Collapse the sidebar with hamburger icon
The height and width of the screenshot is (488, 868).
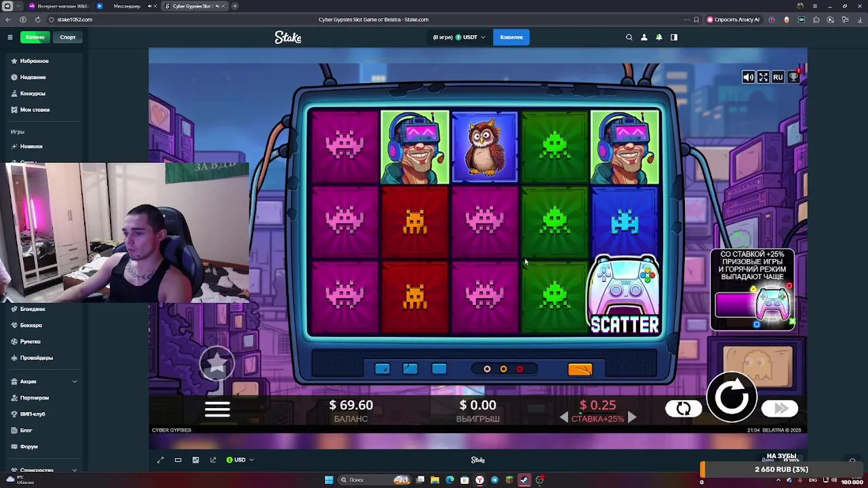click(x=9, y=37)
